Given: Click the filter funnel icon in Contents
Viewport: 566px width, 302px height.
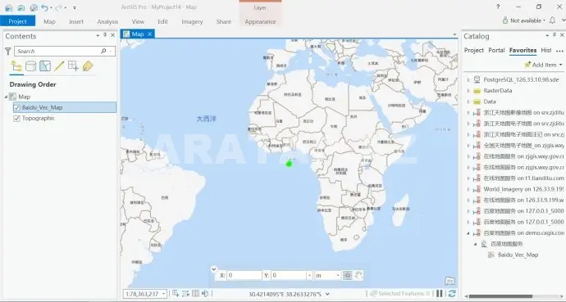Looking at the screenshot, I should coord(8,51).
